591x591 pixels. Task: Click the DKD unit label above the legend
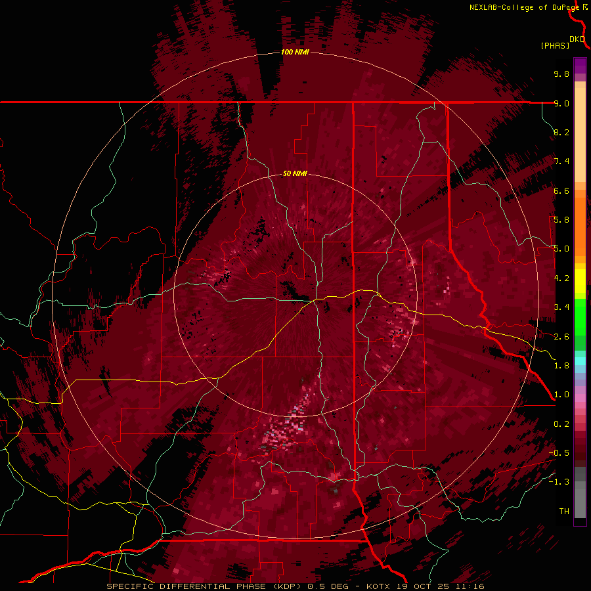point(577,39)
